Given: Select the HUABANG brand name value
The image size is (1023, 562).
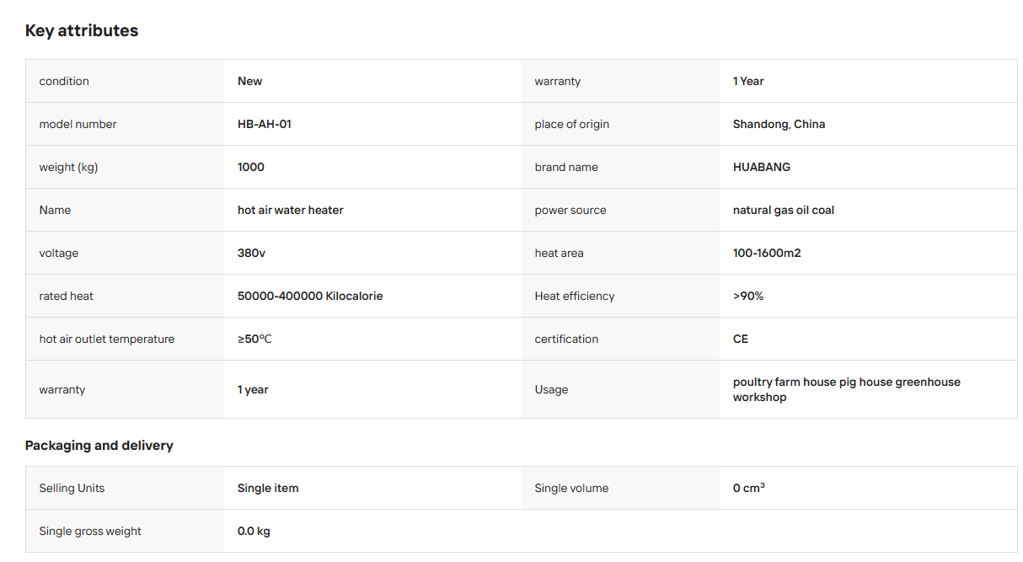Looking at the screenshot, I should pyautogui.click(x=762, y=167).
